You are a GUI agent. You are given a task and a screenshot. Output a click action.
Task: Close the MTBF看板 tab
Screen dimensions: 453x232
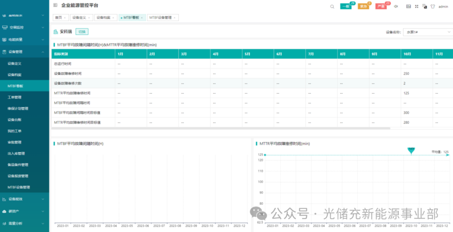point(142,18)
